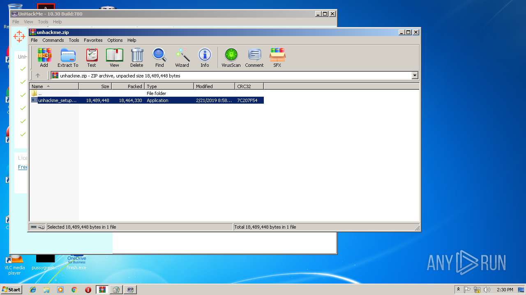Click the UnHackMe crosshair logo icon
The width and height of the screenshot is (526, 295).
click(19, 36)
